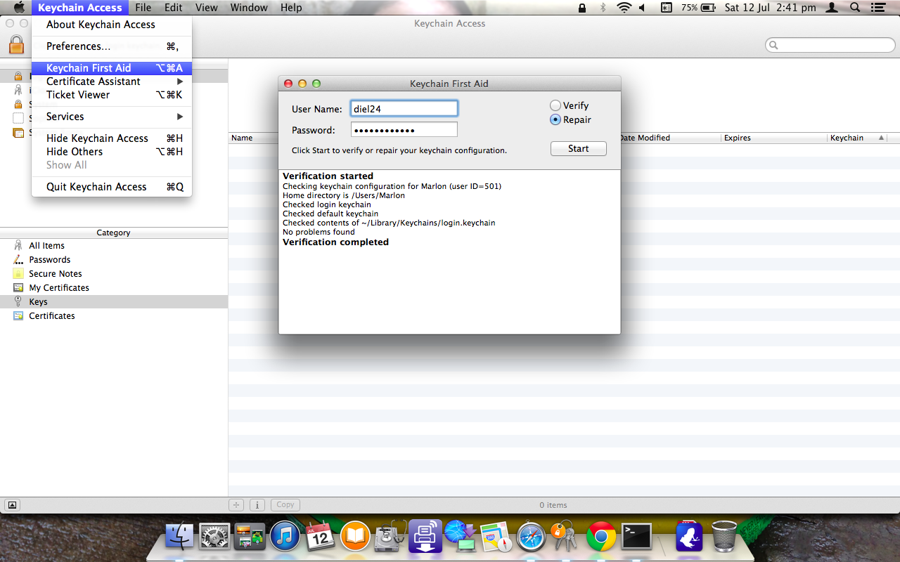Open Terminal from the Dock
The height and width of the screenshot is (562, 900).
point(636,537)
